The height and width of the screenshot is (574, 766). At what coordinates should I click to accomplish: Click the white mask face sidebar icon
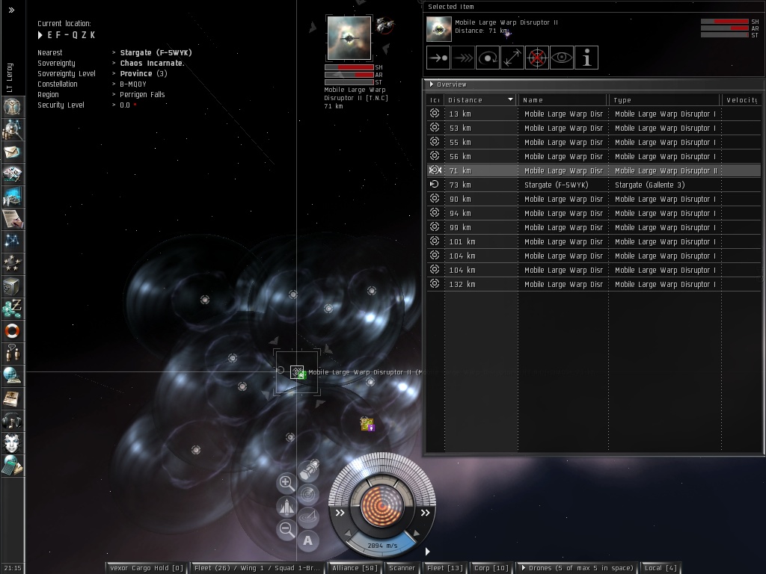(12, 443)
